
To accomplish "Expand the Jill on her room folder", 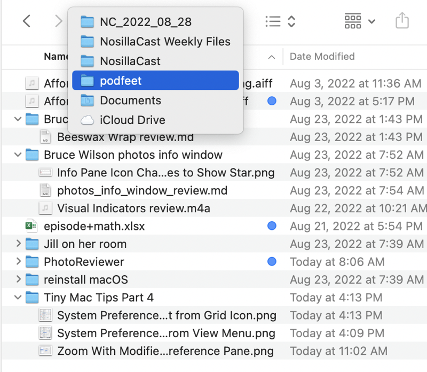I will pyautogui.click(x=18, y=244).
